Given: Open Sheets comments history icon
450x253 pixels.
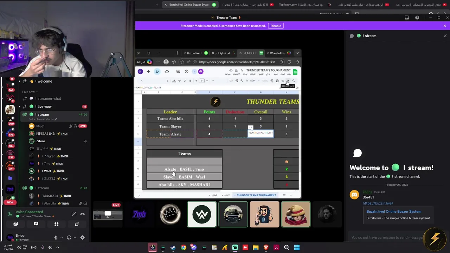Looking at the screenshot, I should point(178,71).
